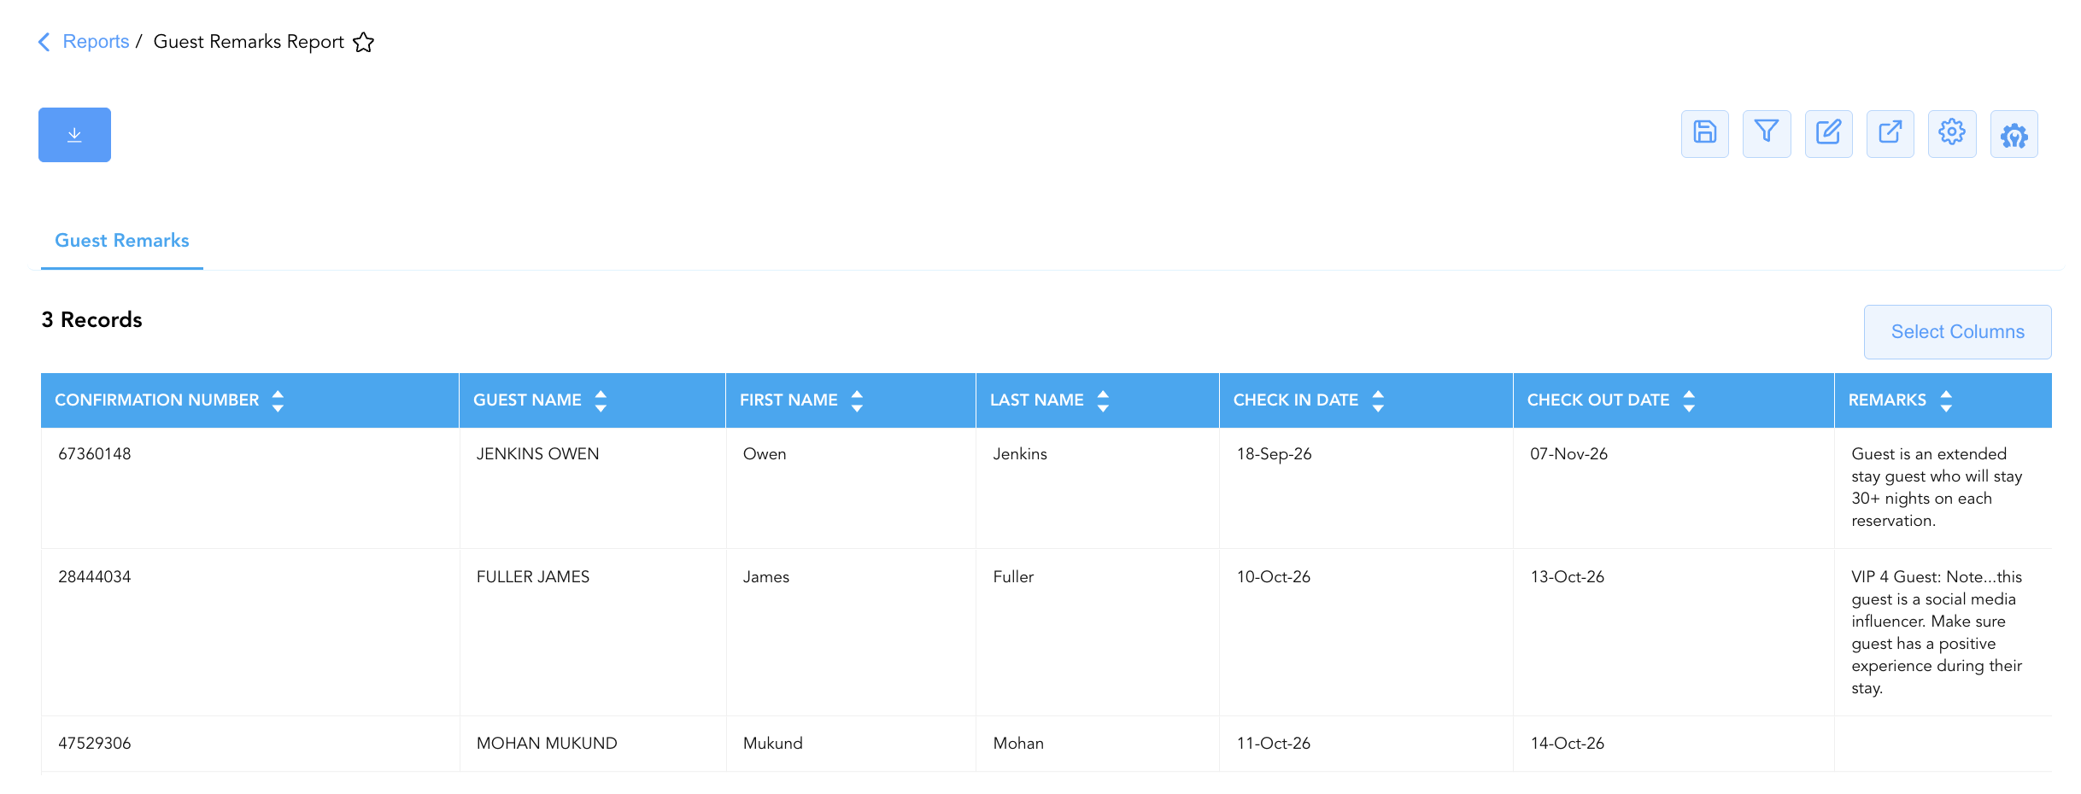Image resolution: width=2081 pixels, height=794 pixels.
Task: Open the Reports breadcrumb link
Action: tap(96, 42)
